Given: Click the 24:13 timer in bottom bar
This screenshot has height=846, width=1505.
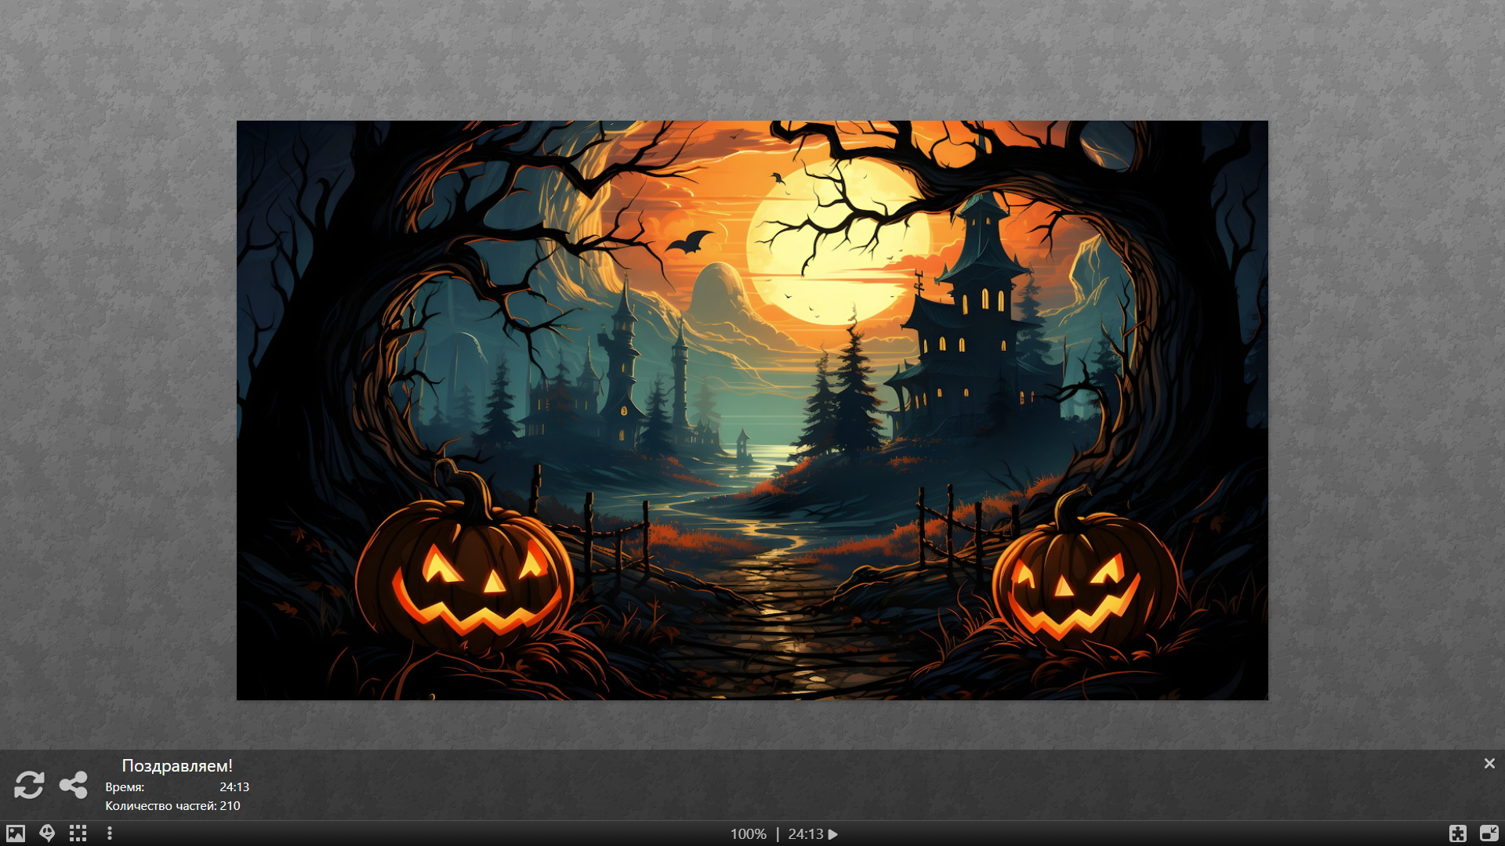Looking at the screenshot, I should coord(806,834).
